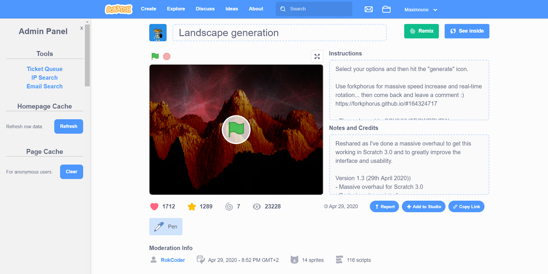The width and height of the screenshot is (548, 274).
Task: Open the messages envelope icon
Action: [x=368, y=9]
